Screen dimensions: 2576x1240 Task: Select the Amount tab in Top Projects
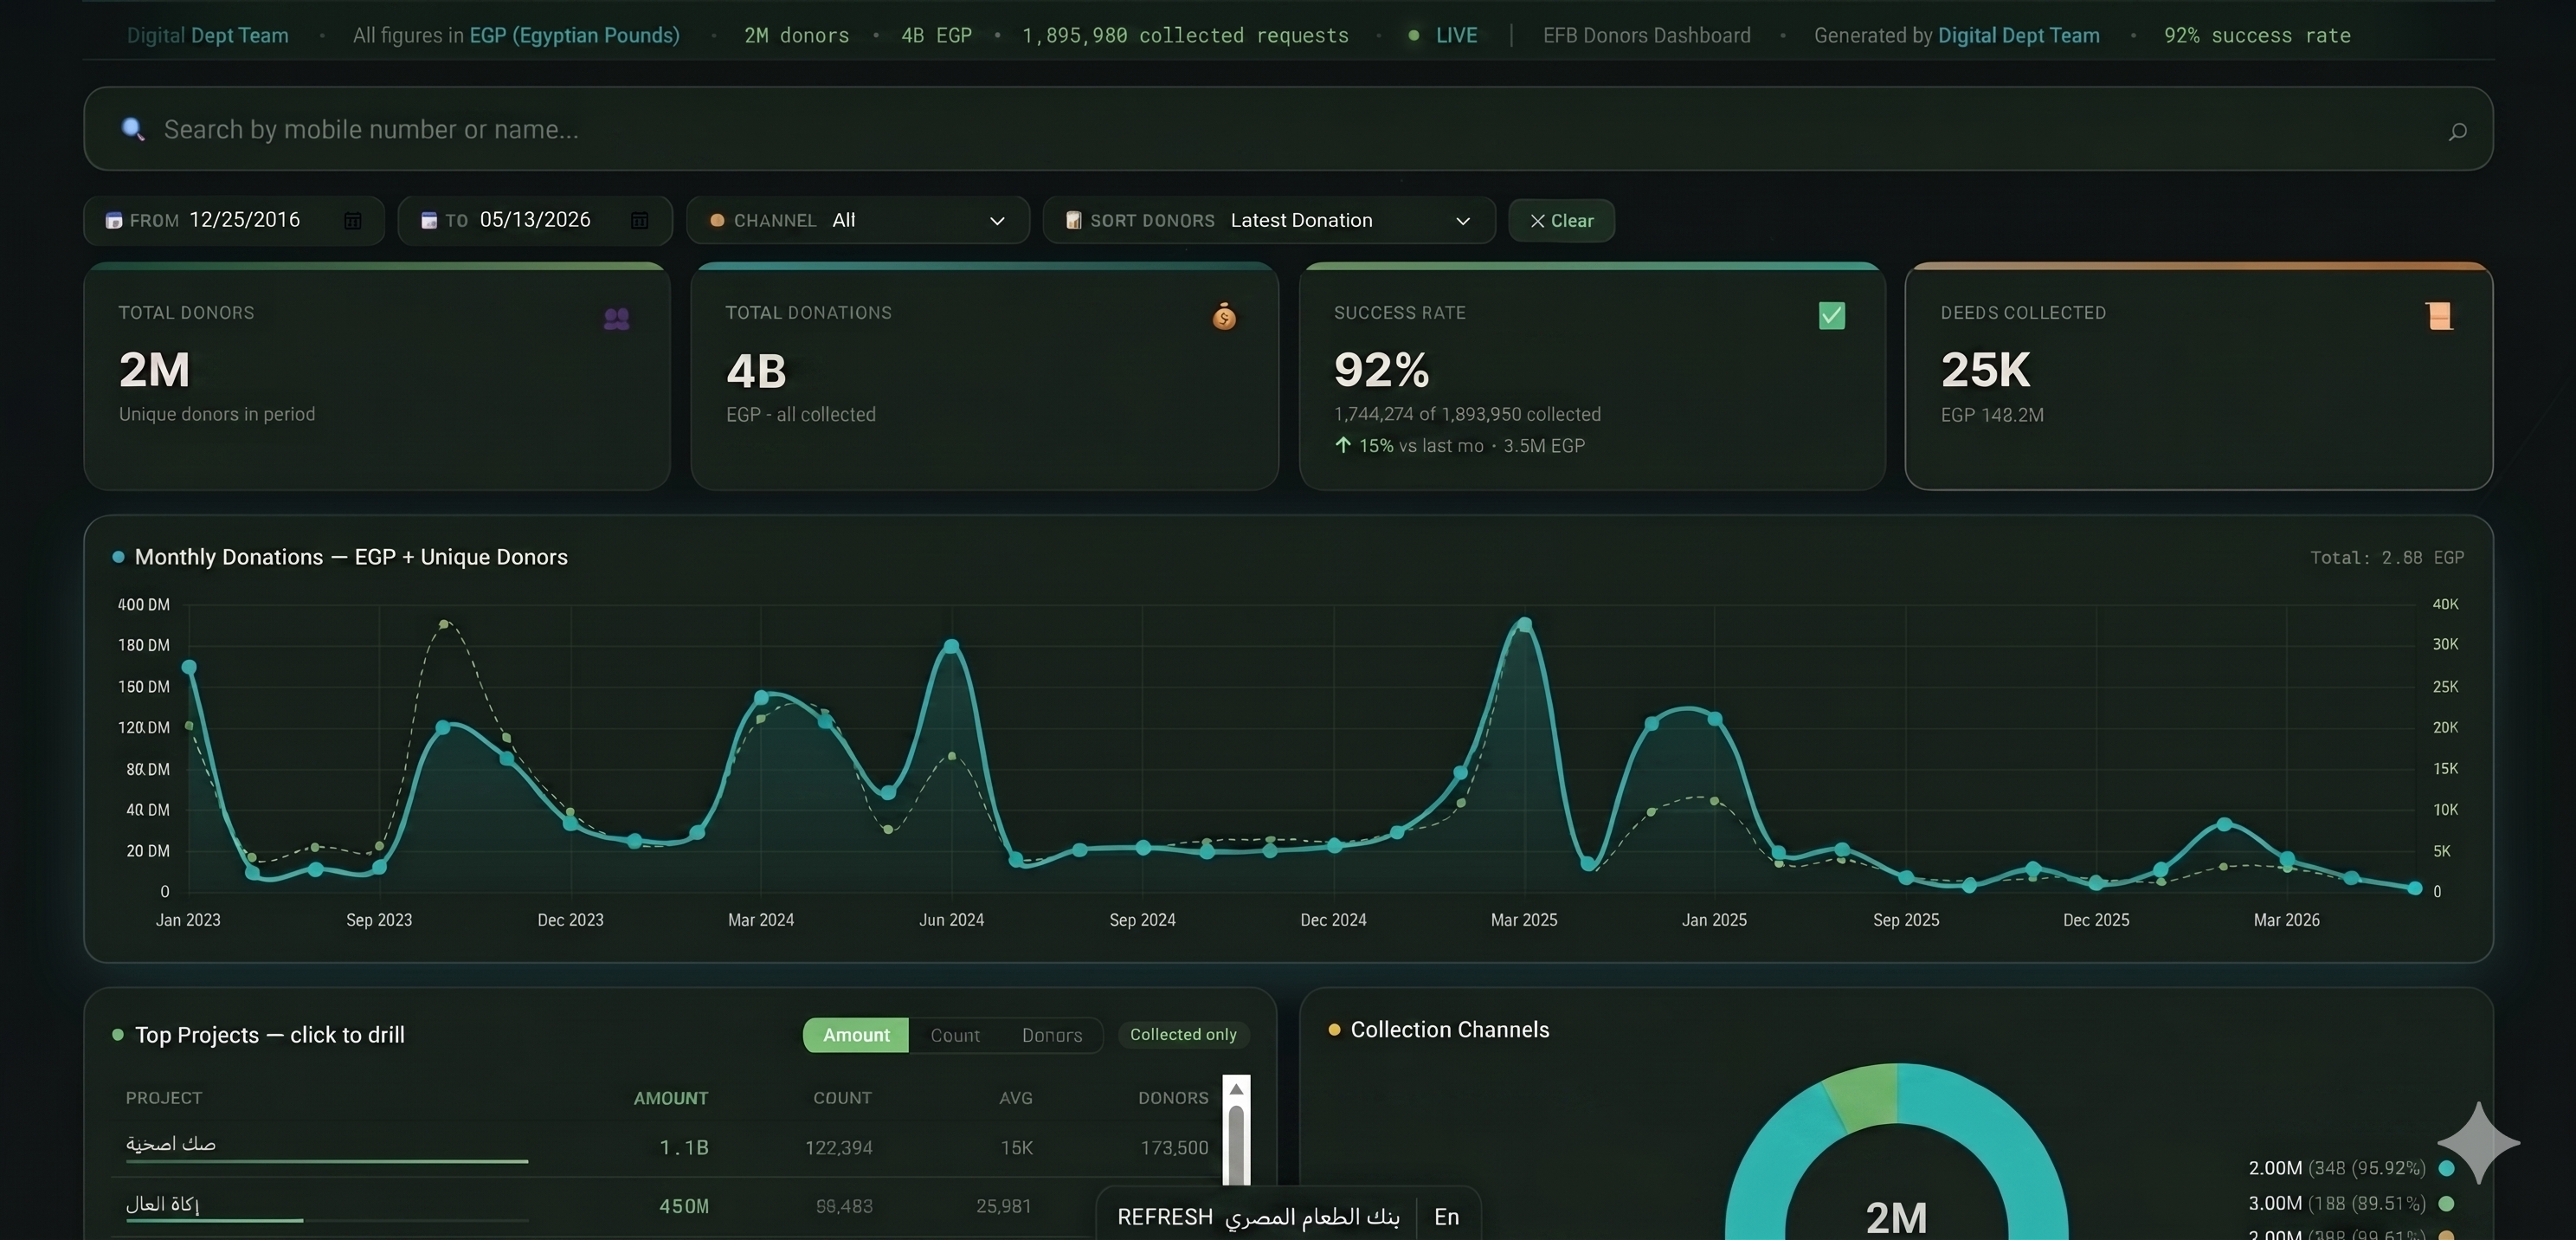[x=856, y=1035]
